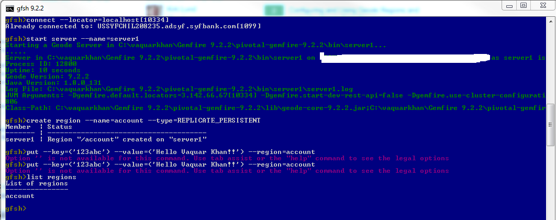Viewport: 556px width, 220px height.
Task: Click the 'list regions' command text
Action: point(51,177)
